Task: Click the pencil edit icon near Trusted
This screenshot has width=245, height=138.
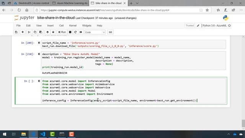Action: click(198, 26)
